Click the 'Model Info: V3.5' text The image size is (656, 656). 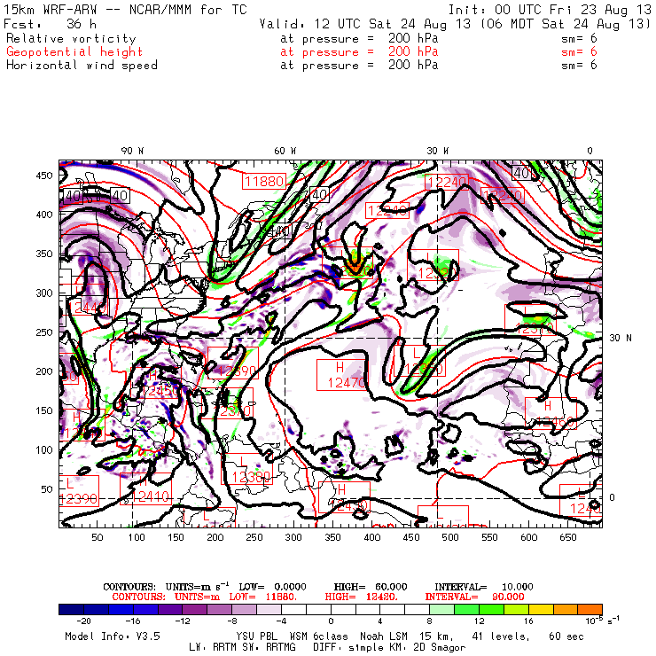(x=113, y=636)
